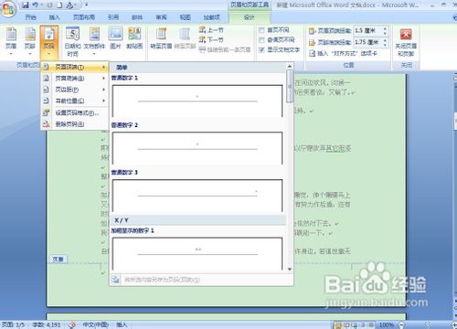The height and width of the screenshot is (329, 457).
Task: Click 页面: 1/5 in the status bar
Action: [13, 324]
